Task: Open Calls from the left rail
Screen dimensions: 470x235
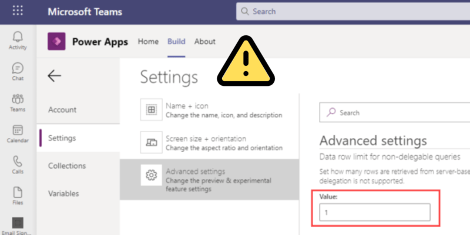Action: point(18,164)
